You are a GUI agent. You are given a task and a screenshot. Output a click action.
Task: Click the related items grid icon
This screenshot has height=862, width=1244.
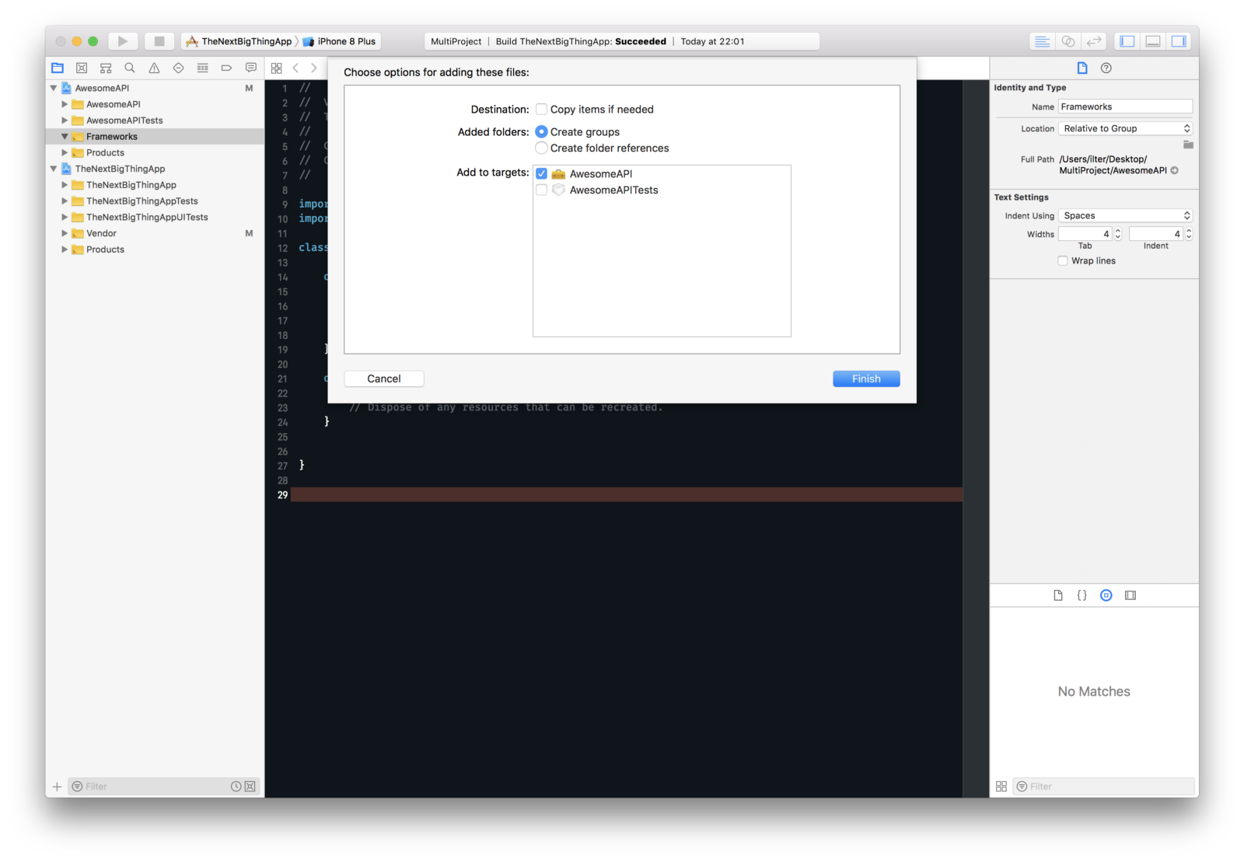tap(276, 68)
